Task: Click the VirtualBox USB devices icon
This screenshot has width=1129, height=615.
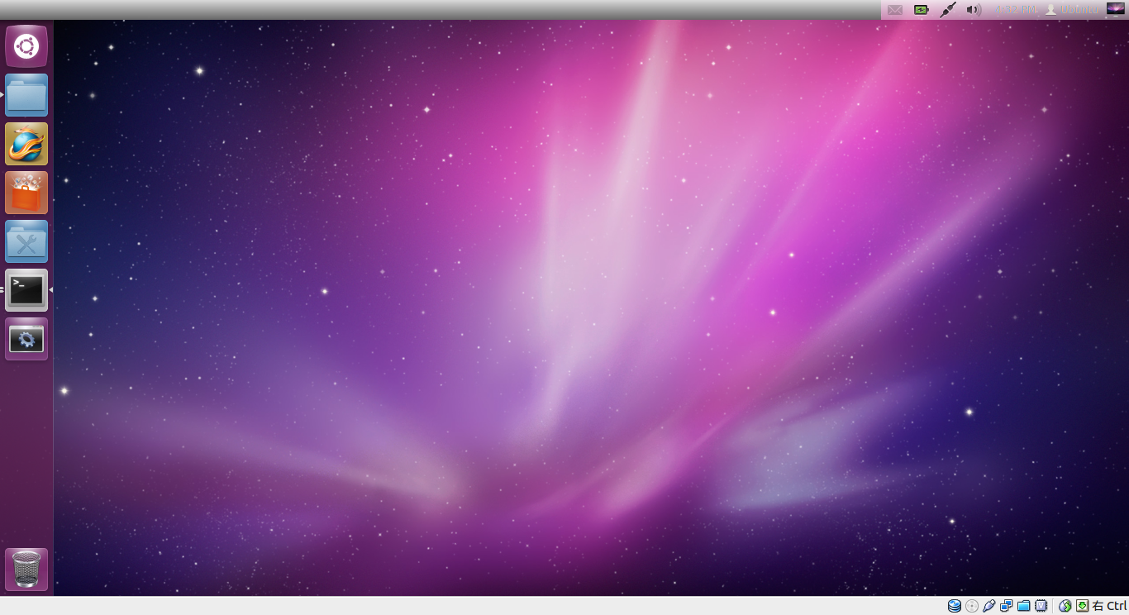Action: 989,606
